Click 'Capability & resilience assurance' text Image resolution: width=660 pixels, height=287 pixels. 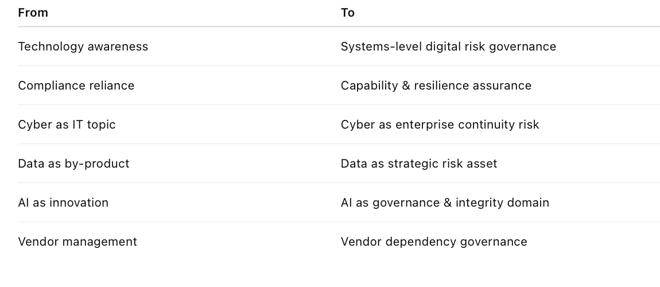point(436,86)
